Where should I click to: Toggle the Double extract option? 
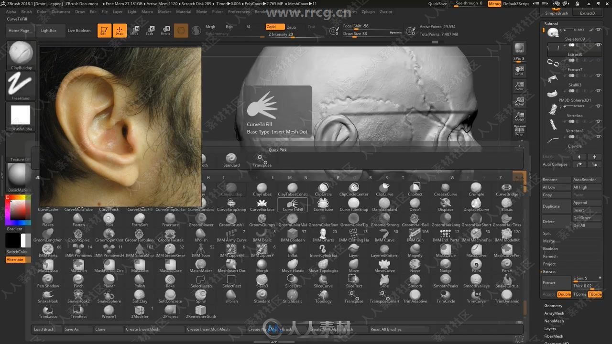pos(564,294)
